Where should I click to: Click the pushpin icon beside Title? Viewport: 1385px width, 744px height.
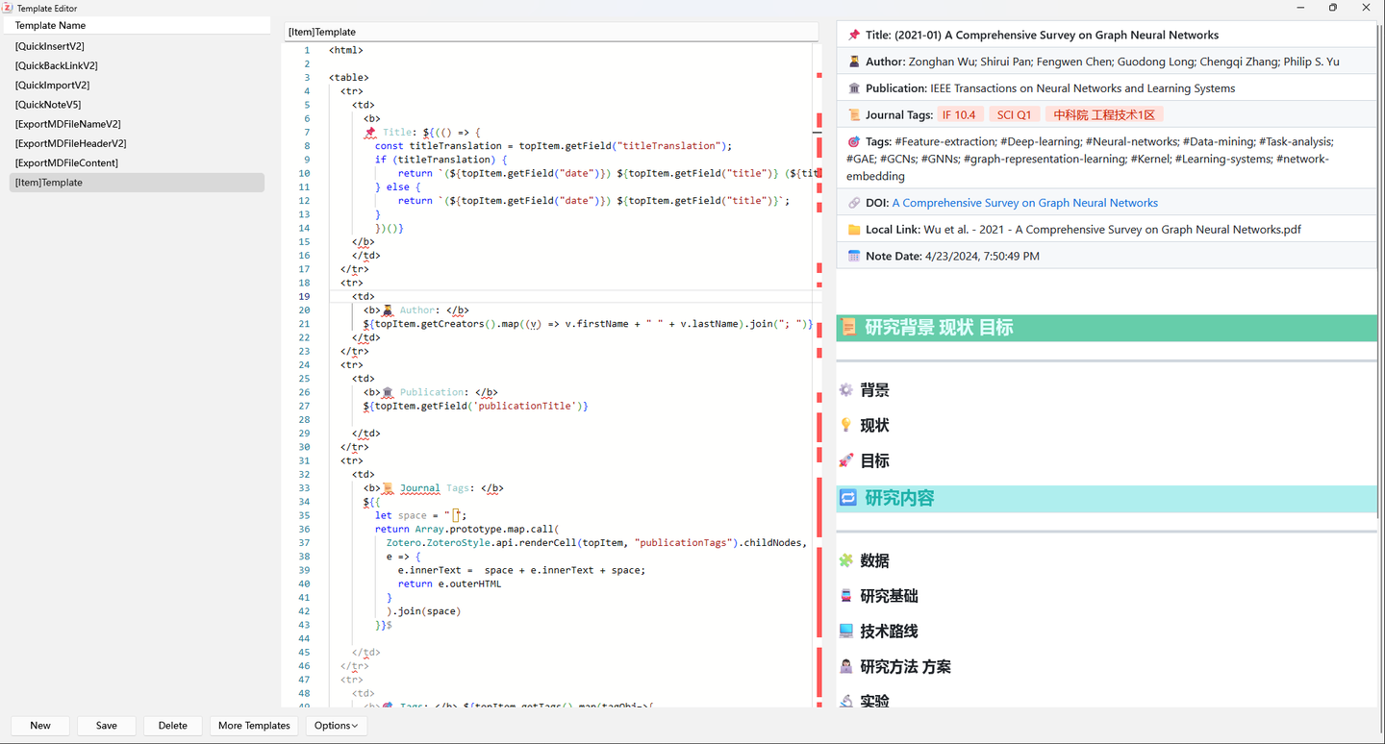coord(854,35)
